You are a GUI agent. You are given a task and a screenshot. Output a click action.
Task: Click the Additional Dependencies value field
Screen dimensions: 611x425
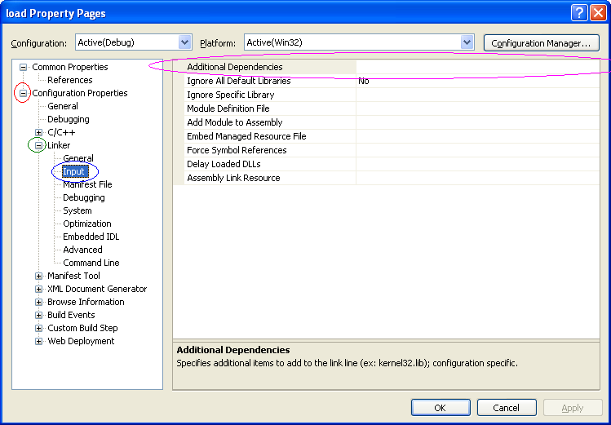[x=477, y=67]
